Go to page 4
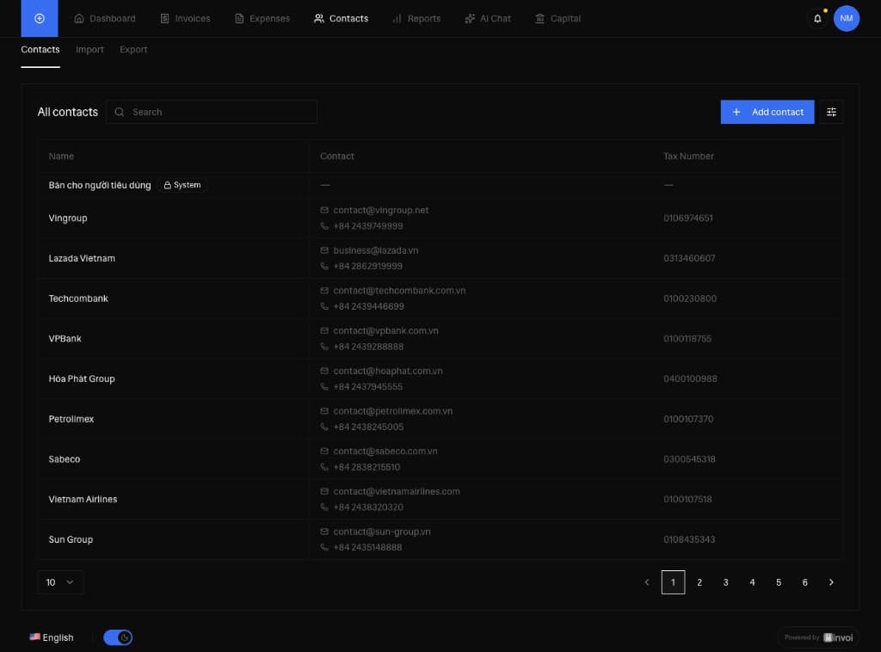This screenshot has height=652, width=881. (x=752, y=582)
